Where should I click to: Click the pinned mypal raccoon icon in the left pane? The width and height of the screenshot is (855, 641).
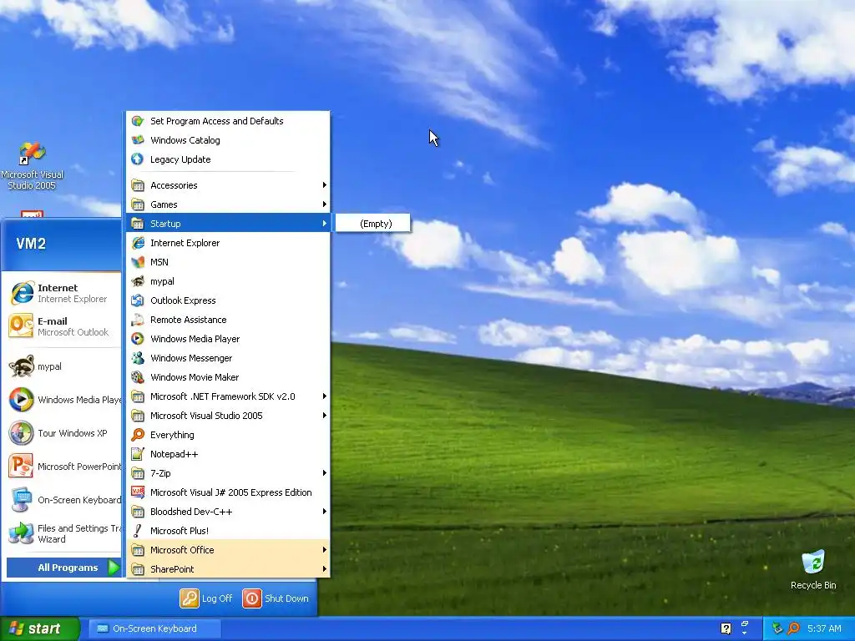21,366
